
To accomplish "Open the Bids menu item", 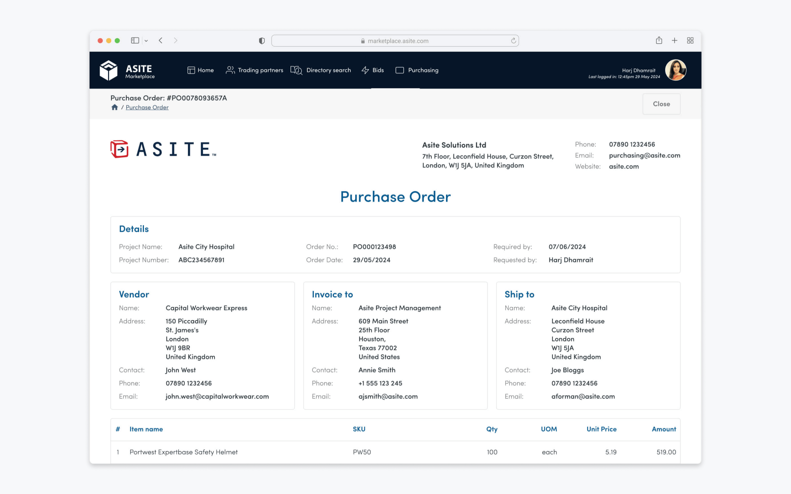I will pos(373,70).
